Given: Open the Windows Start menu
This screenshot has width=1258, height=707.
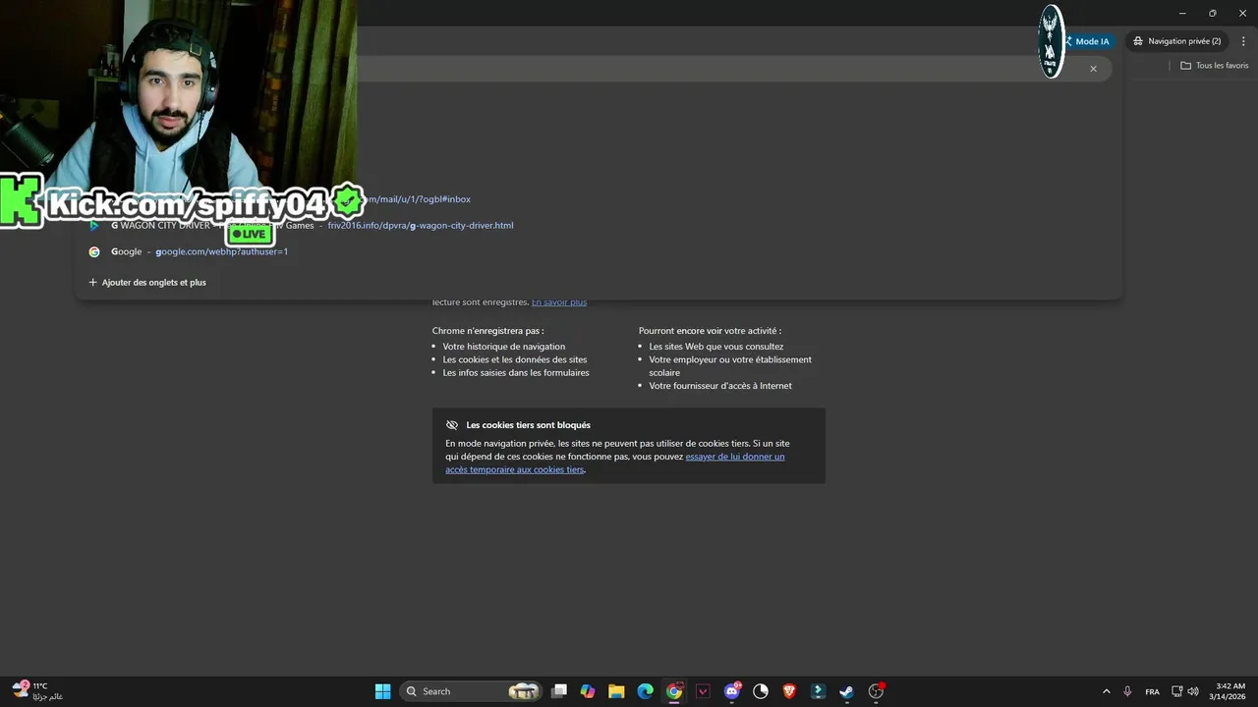Looking at the screenshot, I should coord(382,691).
